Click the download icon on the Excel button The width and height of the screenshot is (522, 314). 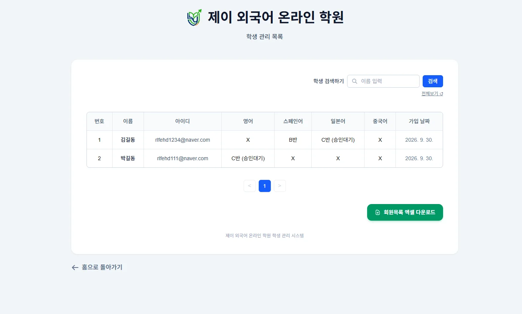point(378,212)
